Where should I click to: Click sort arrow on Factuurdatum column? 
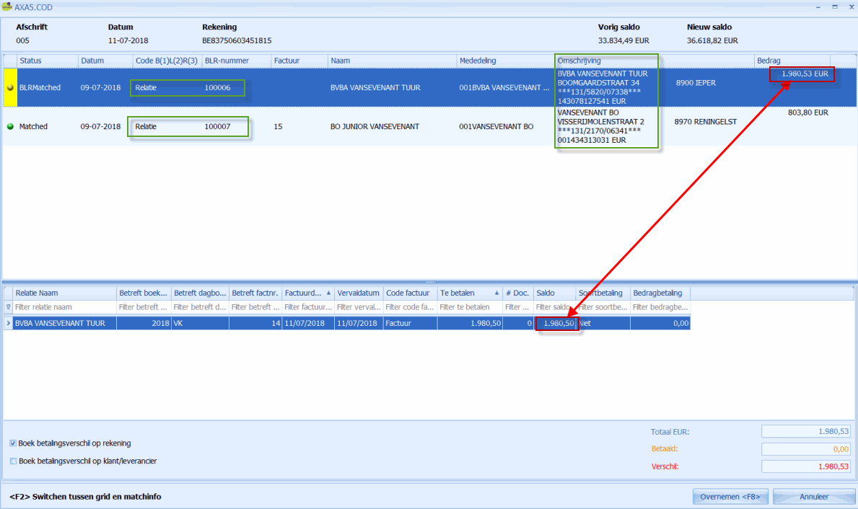(x=329, y=293)
